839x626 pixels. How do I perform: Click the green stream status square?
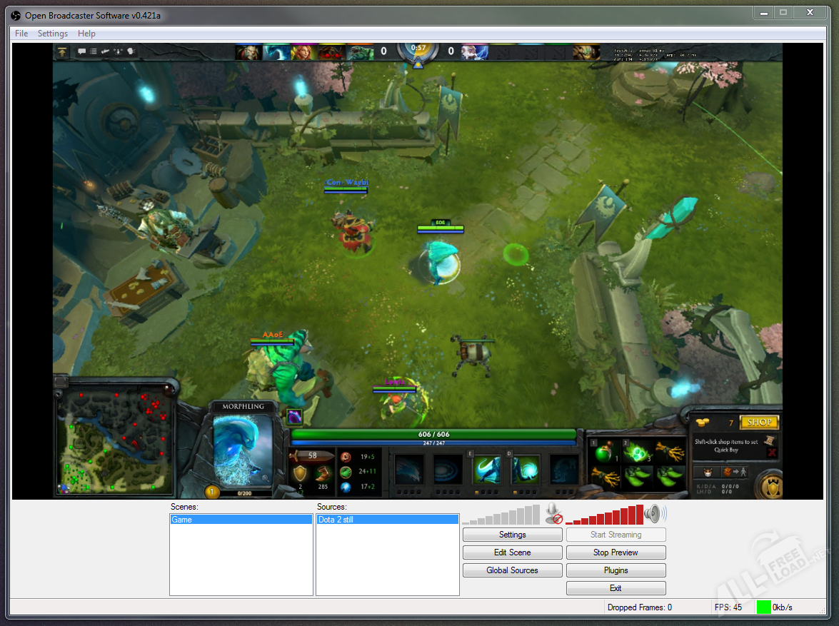pyautogui.click(x=763, y=607)
